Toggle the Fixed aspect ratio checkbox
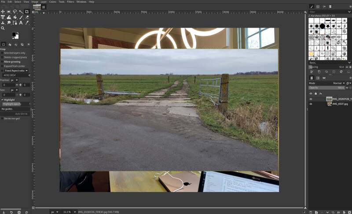This screenshot has height=214, width=352. coord(2,71)
